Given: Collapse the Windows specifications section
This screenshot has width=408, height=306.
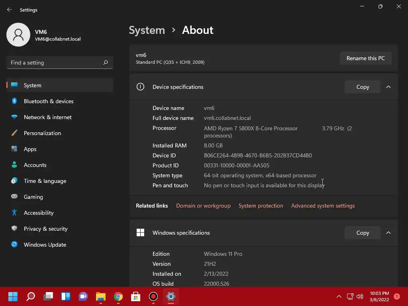Looking at the screenshot, I should (x=388, y=233).
